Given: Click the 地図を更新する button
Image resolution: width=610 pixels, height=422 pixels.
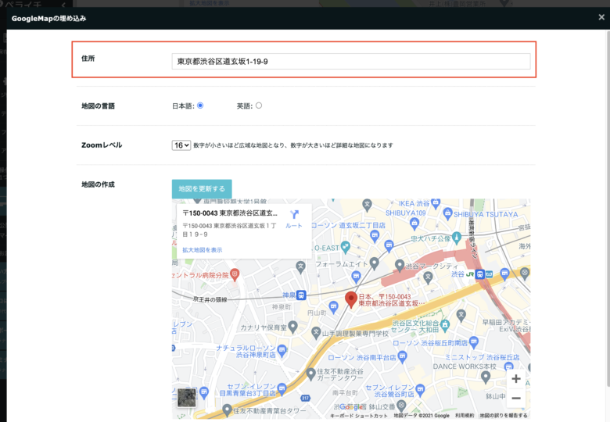Looking at the screenshot, I should [x=202, y=189].
